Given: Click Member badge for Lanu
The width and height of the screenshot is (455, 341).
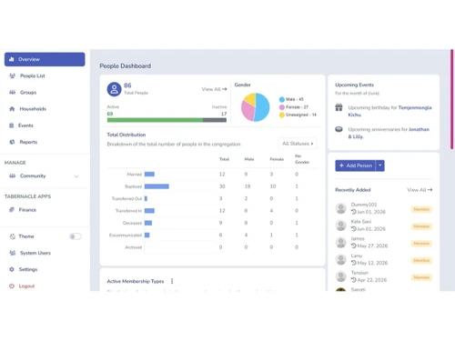Looking at the screenshot, I should point(421,260).
